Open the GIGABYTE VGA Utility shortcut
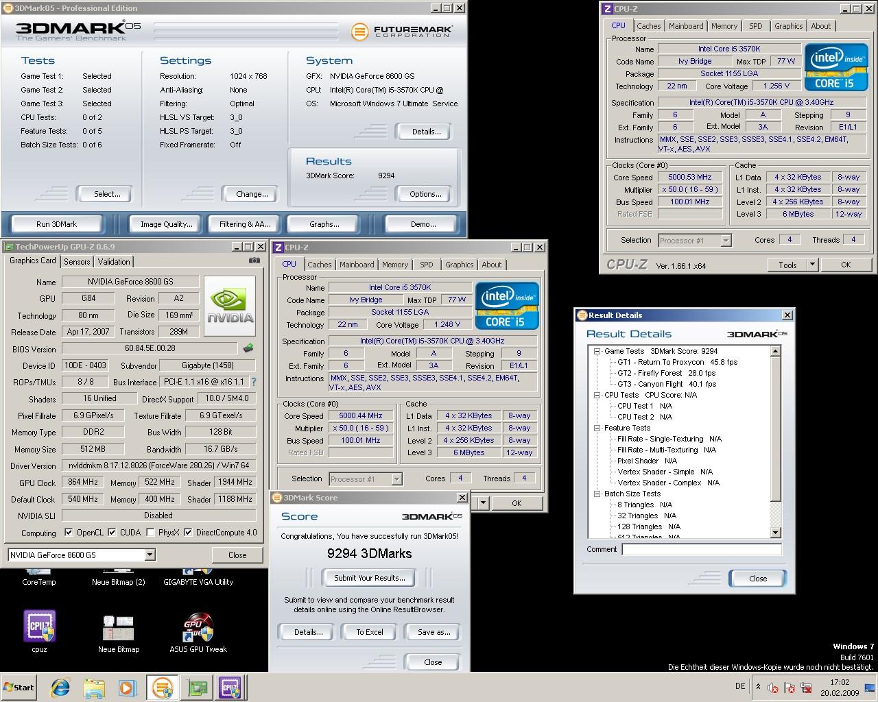This screenshot has width=878, height=702. (x=198, y=578)
